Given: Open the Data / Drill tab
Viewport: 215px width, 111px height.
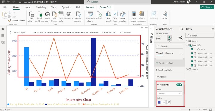Looking at the screenshot, I should (105, 7).
